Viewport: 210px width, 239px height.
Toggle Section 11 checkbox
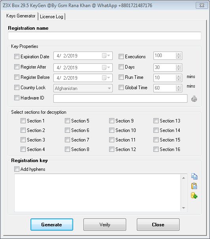pyautogui.click(x=112, y=140)
